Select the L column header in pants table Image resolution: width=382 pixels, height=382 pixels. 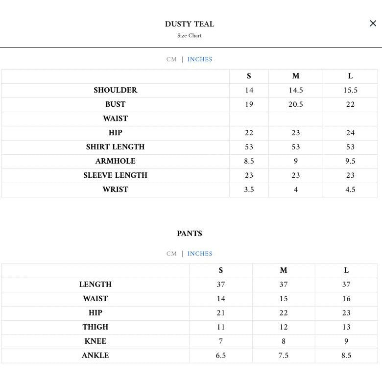pyautogui.click(x=346, y=270)
